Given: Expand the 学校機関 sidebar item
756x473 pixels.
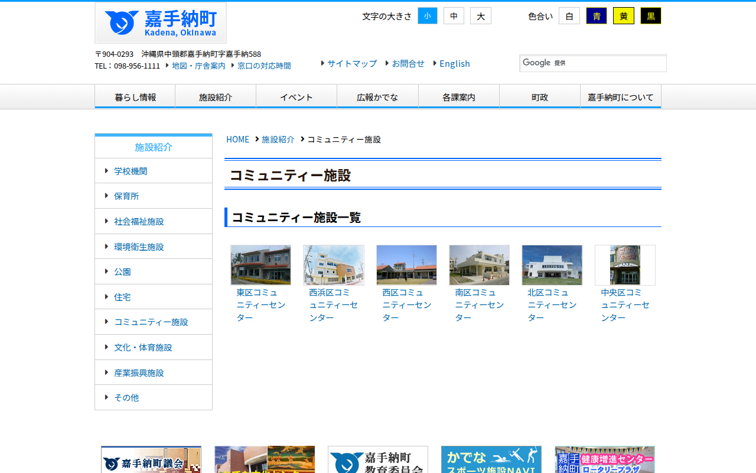Looking at the screenshot, I should (x=131, y=170).
